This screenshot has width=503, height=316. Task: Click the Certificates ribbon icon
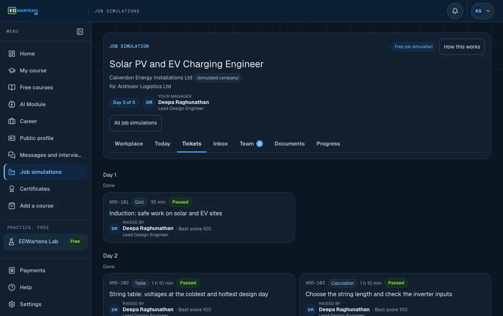(x=12, y=189)
